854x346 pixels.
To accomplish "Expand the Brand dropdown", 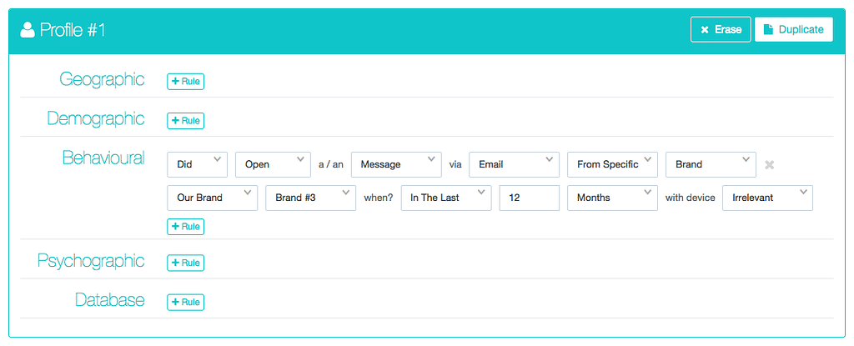I will pos(711,164).
